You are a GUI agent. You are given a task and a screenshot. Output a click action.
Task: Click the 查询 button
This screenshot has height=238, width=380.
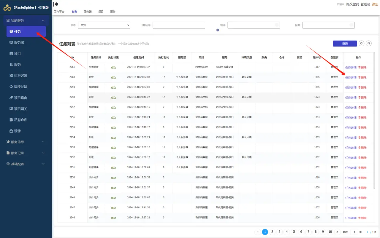[345, 44]
